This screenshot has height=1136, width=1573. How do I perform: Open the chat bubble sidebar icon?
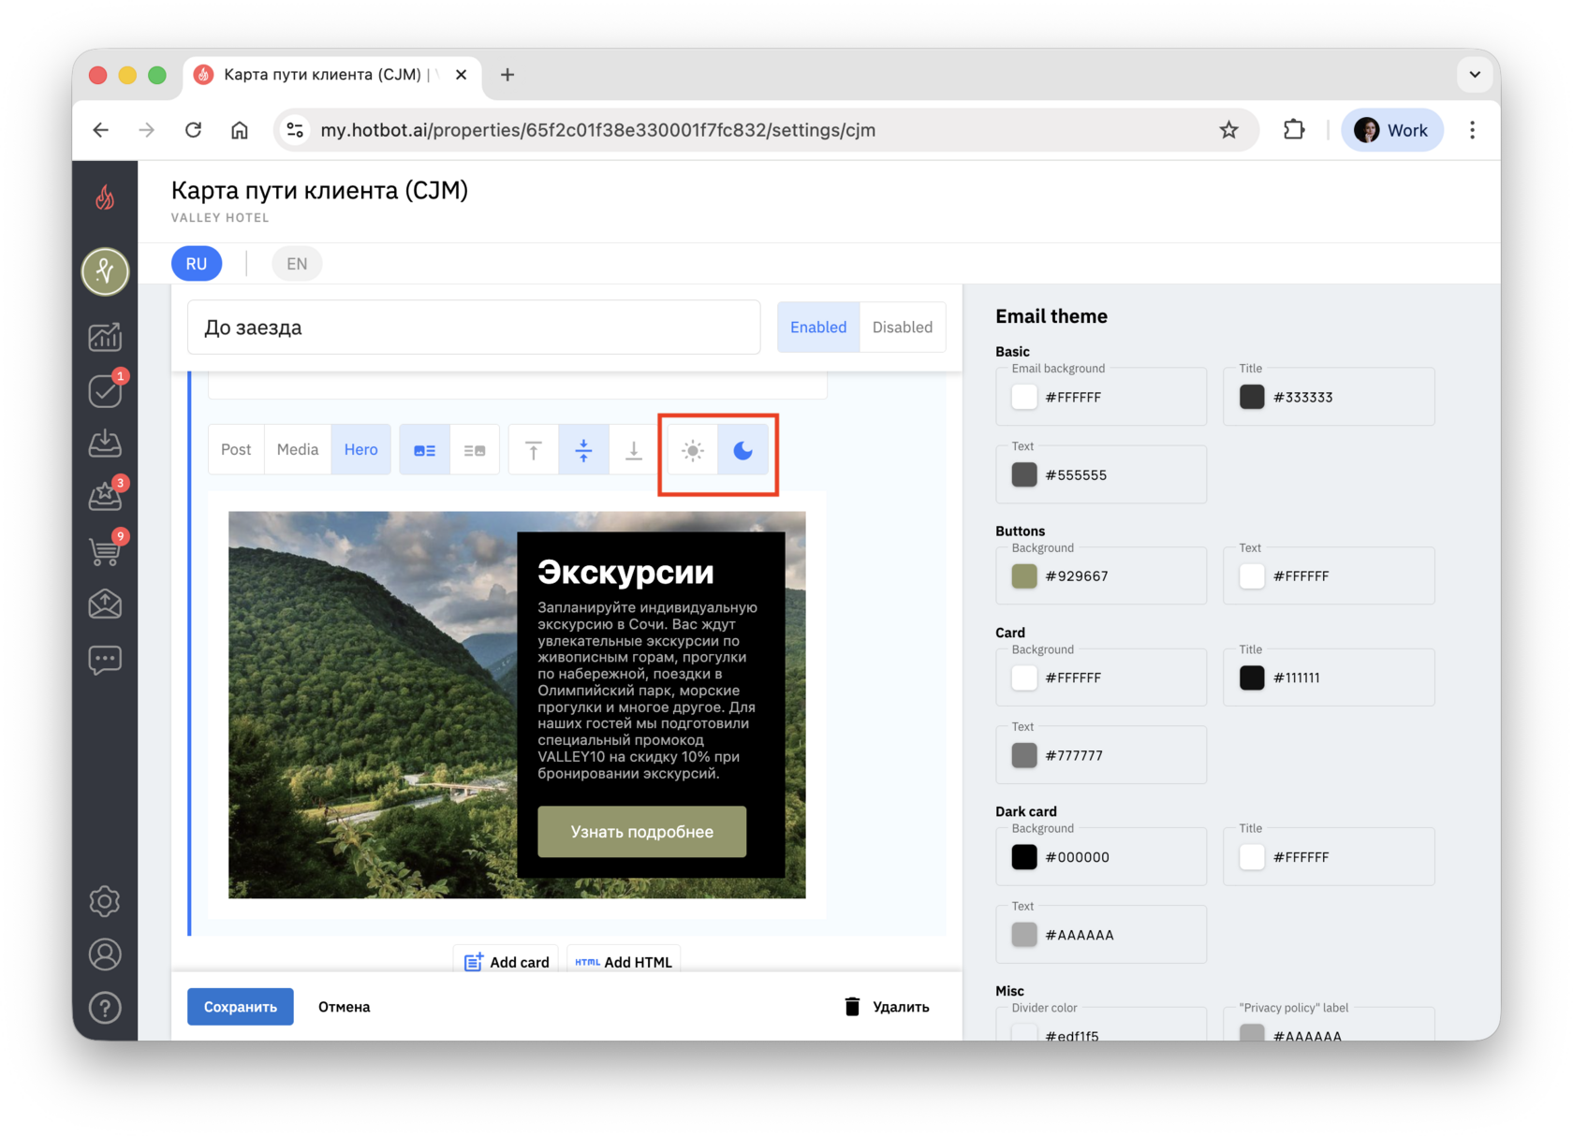click(105, 660)
